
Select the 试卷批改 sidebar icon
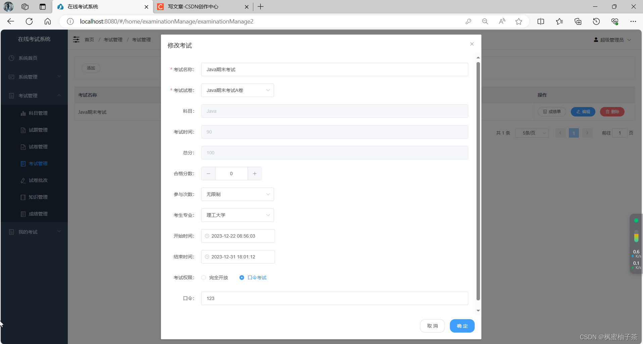pyautogui.click(x=23, y=180)
